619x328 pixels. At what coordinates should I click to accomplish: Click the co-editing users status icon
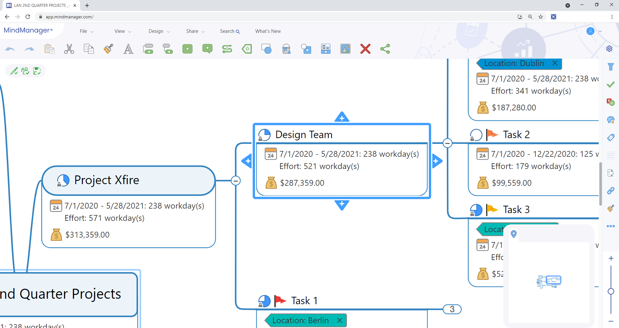25,71
